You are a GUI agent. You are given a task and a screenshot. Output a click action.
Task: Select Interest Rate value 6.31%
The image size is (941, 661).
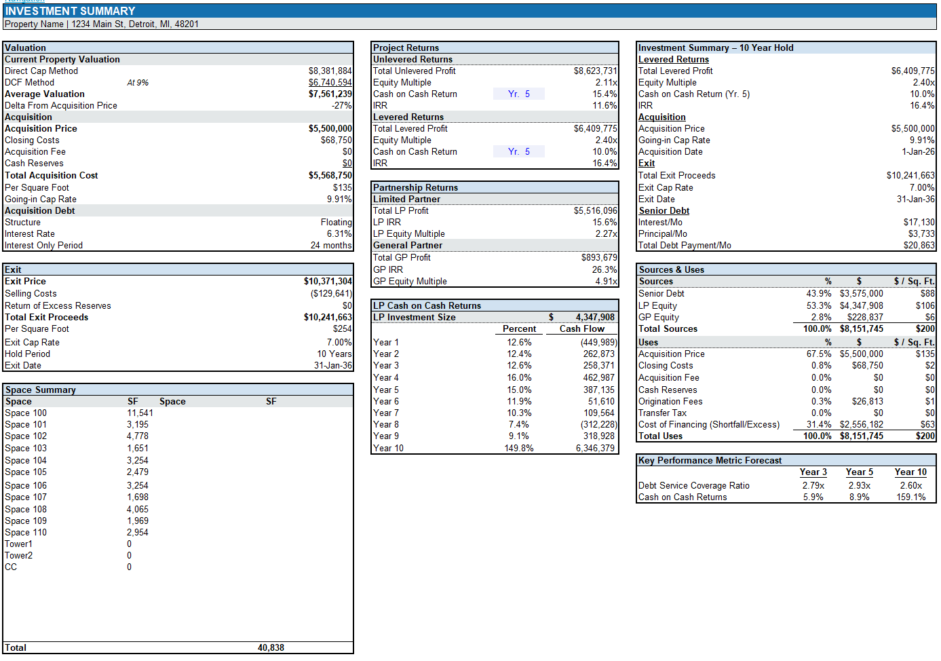click(339, 233)
